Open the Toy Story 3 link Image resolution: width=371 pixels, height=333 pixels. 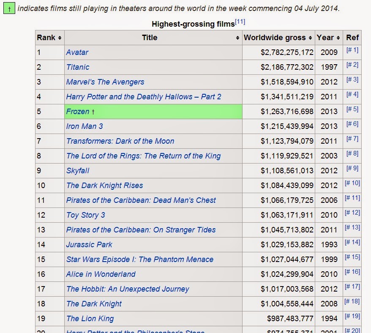(85, 215)
